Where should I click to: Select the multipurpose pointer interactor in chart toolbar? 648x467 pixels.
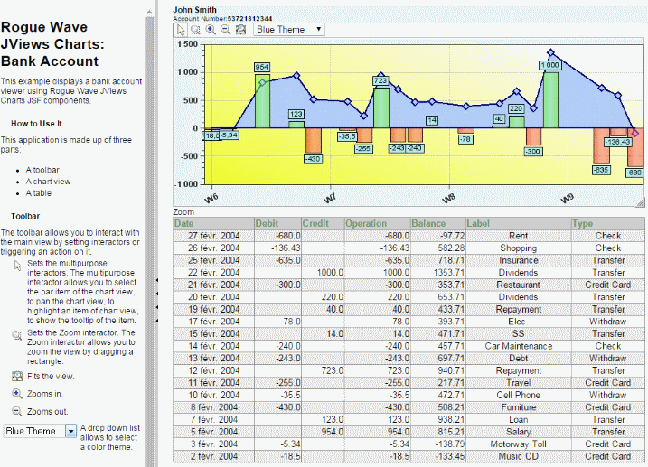(180, 29)
